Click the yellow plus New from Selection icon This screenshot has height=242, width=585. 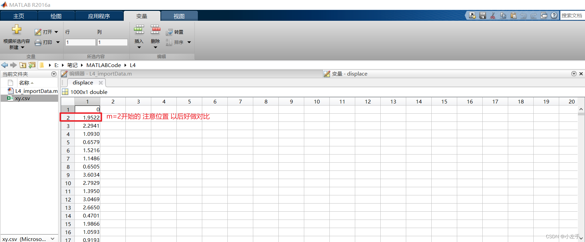pyautogui.click(x=16, y=30)
